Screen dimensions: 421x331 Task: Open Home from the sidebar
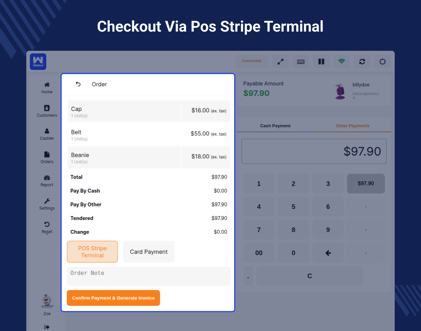pos(47,88)
